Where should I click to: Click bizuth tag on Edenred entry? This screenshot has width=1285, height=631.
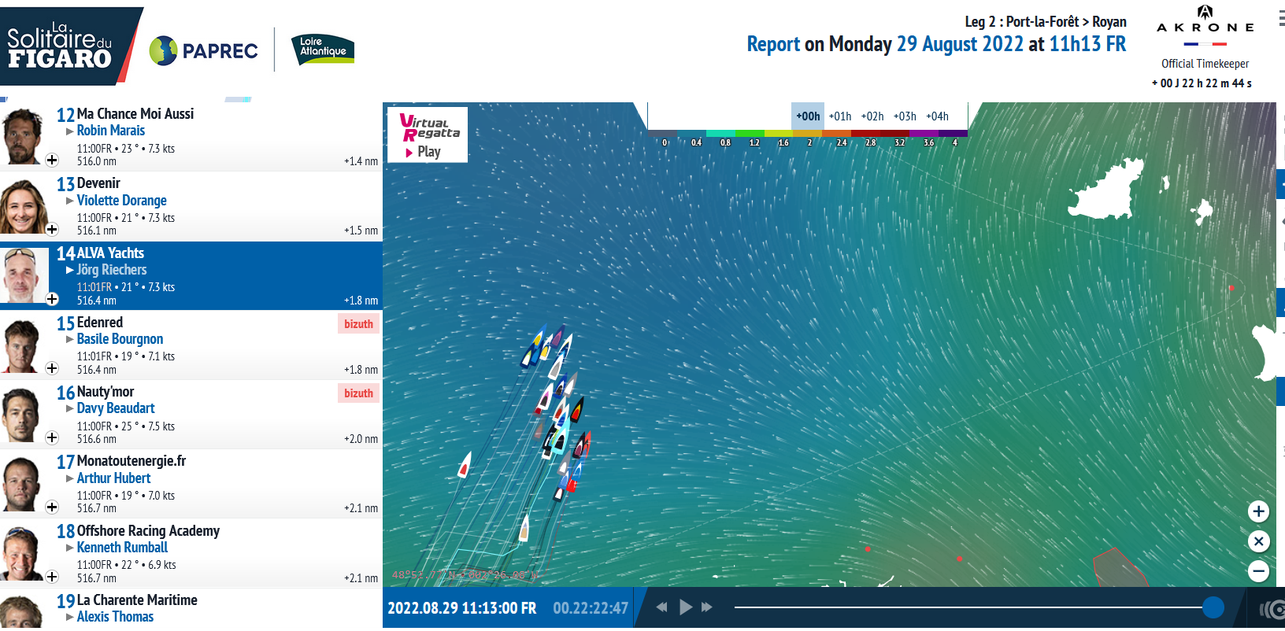click(x=358, y=324)
